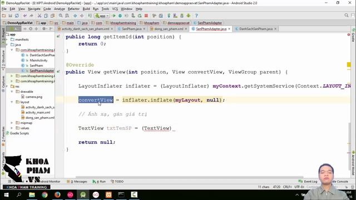Click the Undo arrow icon
The height and width of the screenshot is (200, 356).
click(24, 16)
